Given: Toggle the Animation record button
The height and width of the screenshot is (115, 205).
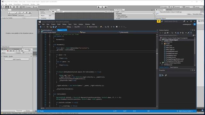Looking at the screenshot, I should [x=8, y=51].
